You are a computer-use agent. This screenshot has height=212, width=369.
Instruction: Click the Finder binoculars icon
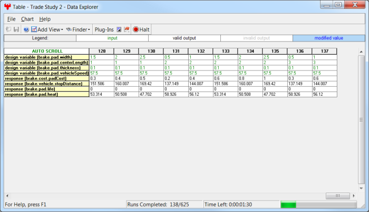[x=69, y=29]
